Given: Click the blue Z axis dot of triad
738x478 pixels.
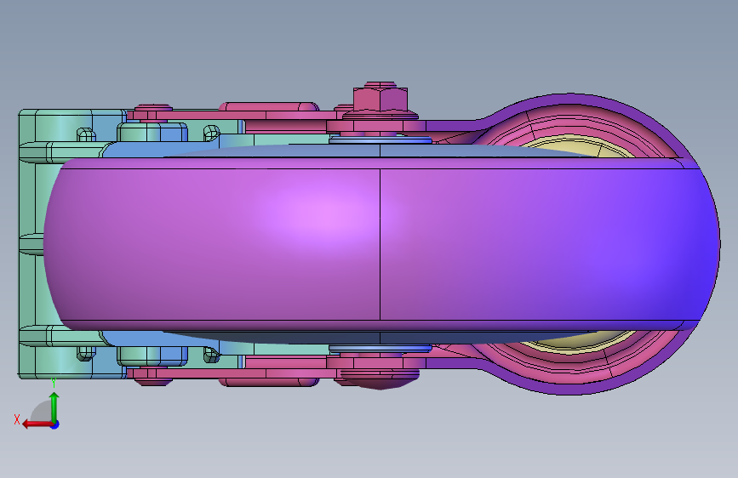Looking at the screenshot, I should click(55, 424).
